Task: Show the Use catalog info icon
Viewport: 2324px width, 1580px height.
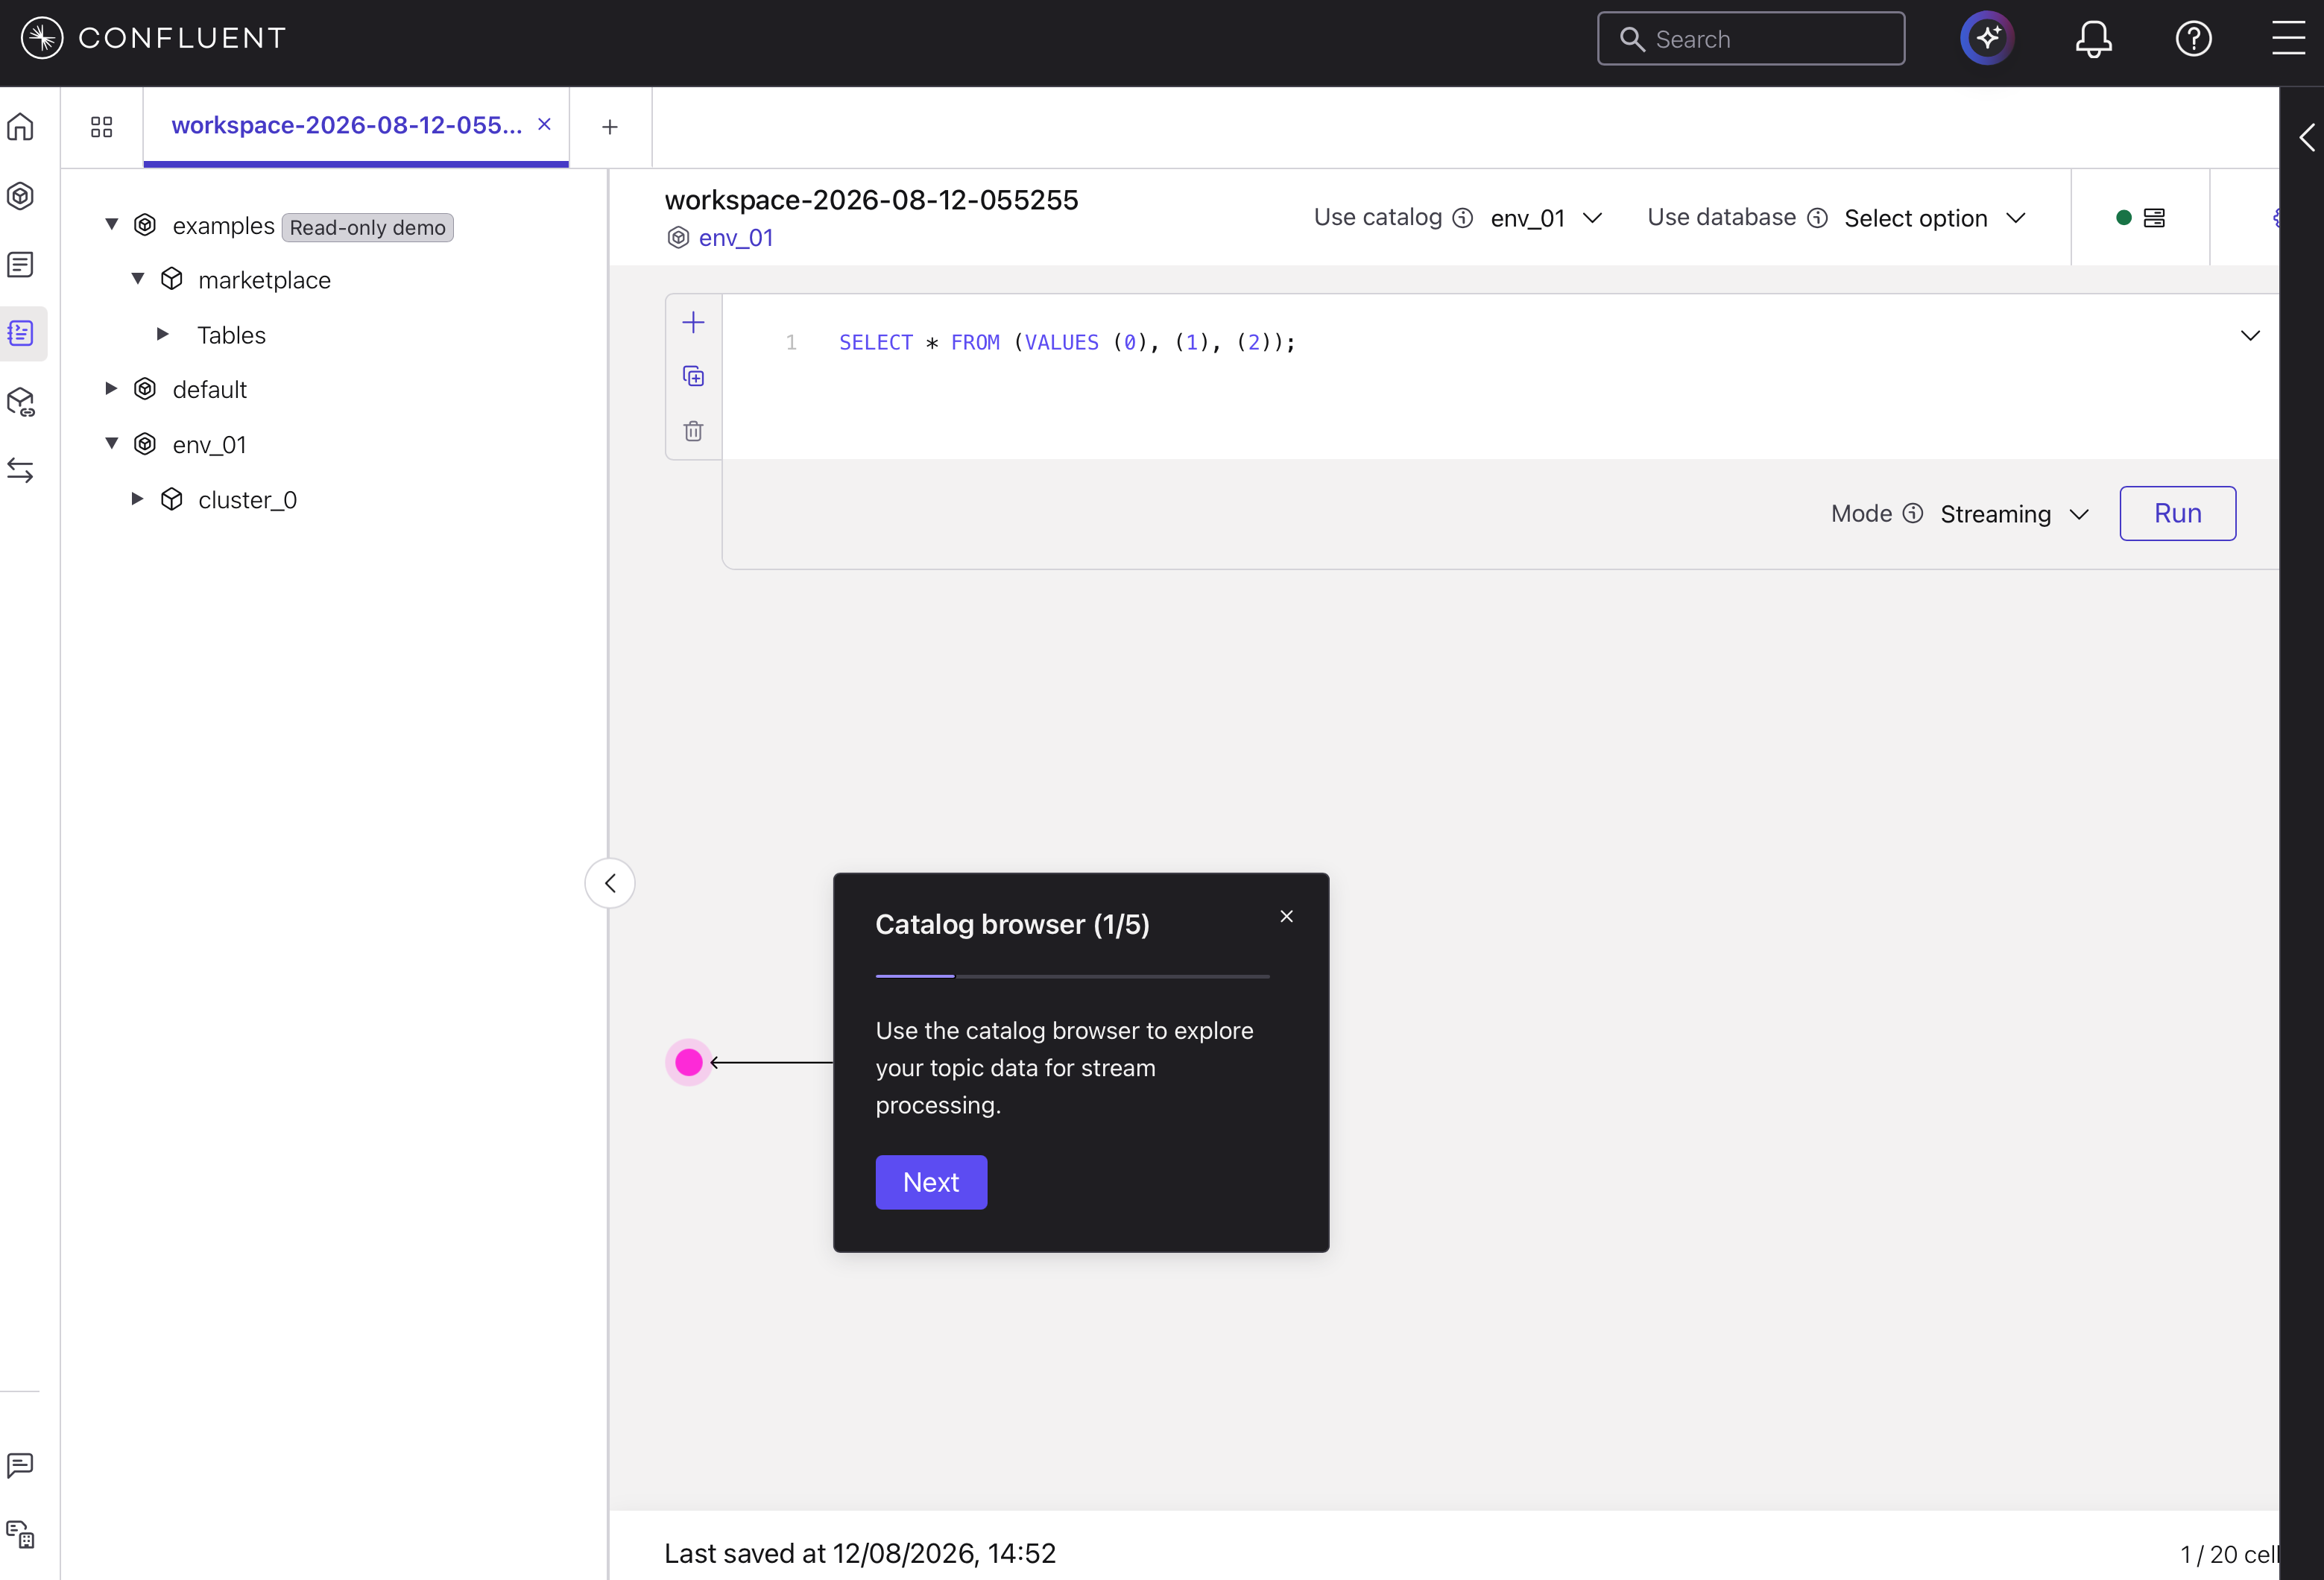Action: tap(1462, 218)
